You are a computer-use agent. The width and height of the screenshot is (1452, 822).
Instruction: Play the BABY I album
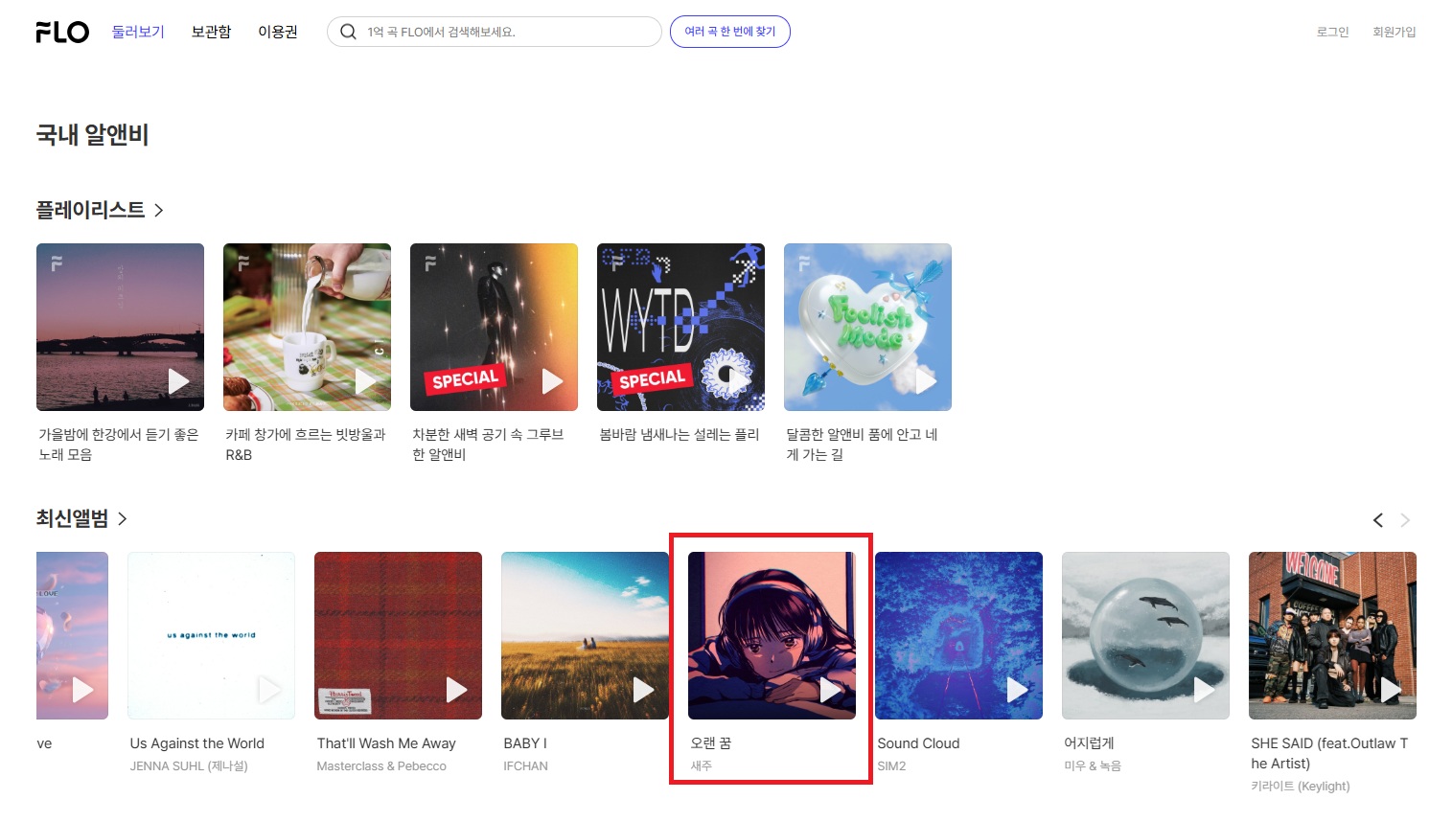click(x=643, y=690)
